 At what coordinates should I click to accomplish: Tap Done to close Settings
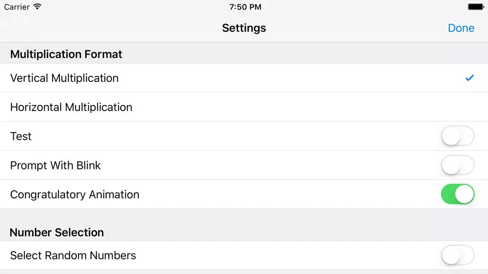click(461, 28)
